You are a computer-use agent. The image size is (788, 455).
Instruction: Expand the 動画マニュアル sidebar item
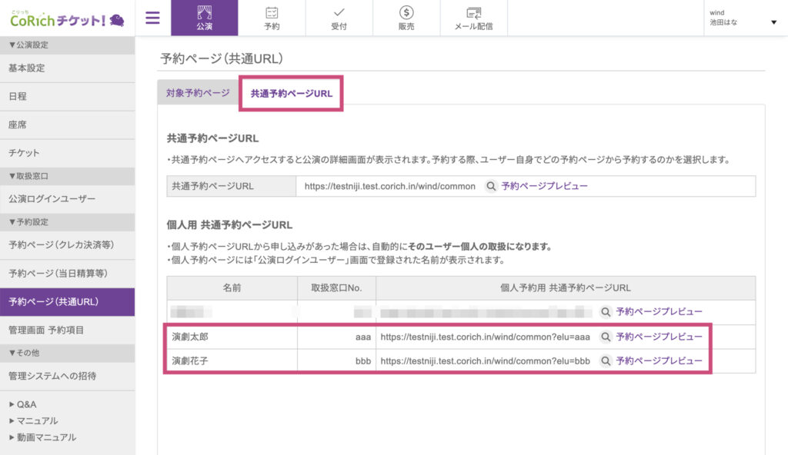point(42,437)
